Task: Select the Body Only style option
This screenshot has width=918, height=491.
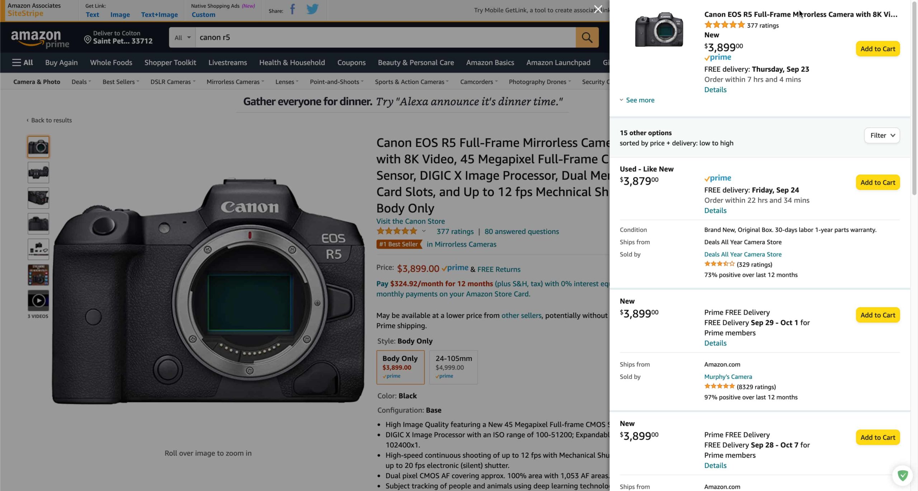Action: (x=400, y=367)
